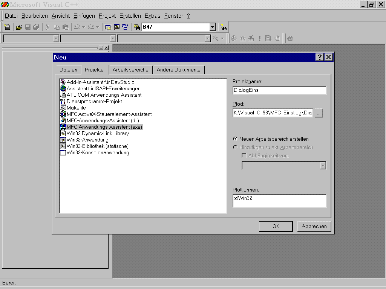Click the path browse ... button

(x=319, y=113)
